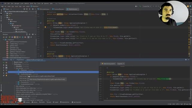The width and height of the screenshot is (192, 108).
Task: Toggle the purple properties filter in Structure
Action: pyautogui.click(x=12, y=37)
